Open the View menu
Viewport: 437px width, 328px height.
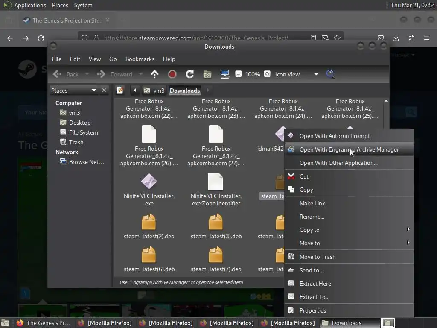coord(95,59)
